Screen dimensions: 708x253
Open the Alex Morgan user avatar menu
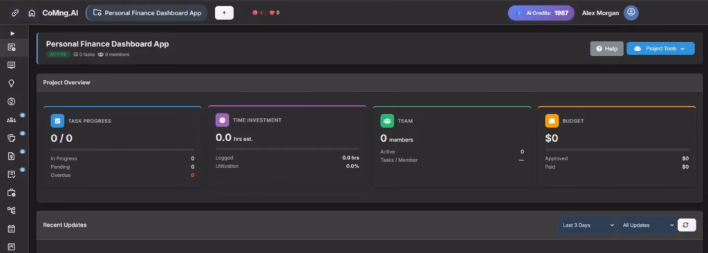pyautogui.click(x=631, y=12)
